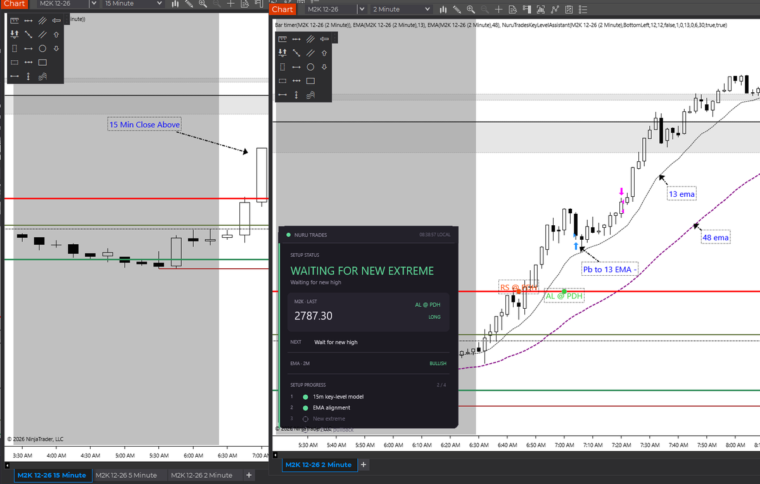Click the Chart title label of left window
This screenshot has height=484, width=760.
15,4
